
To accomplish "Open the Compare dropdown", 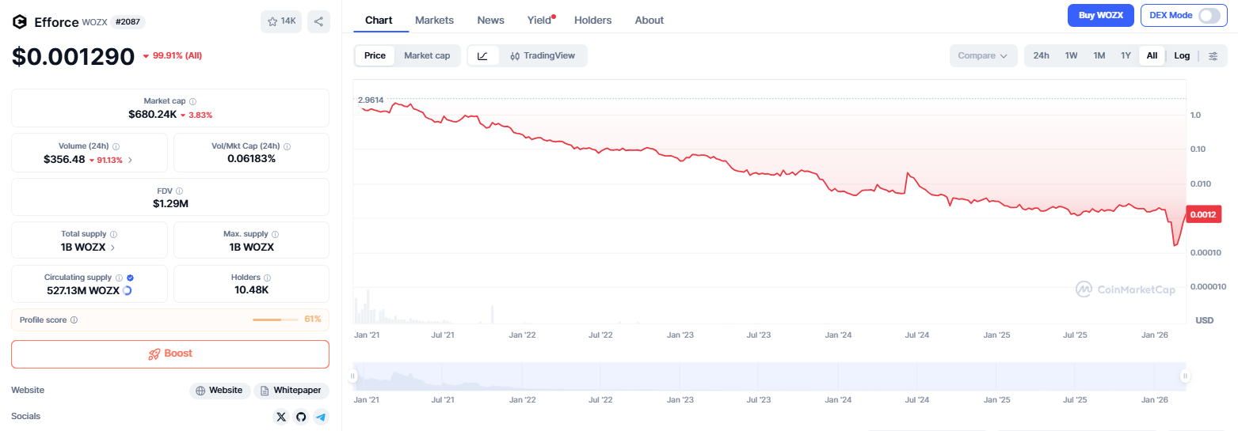I will pos(982,55).
